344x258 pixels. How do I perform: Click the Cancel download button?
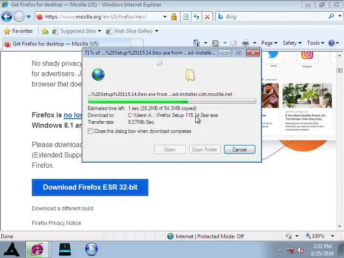point(240,150)
